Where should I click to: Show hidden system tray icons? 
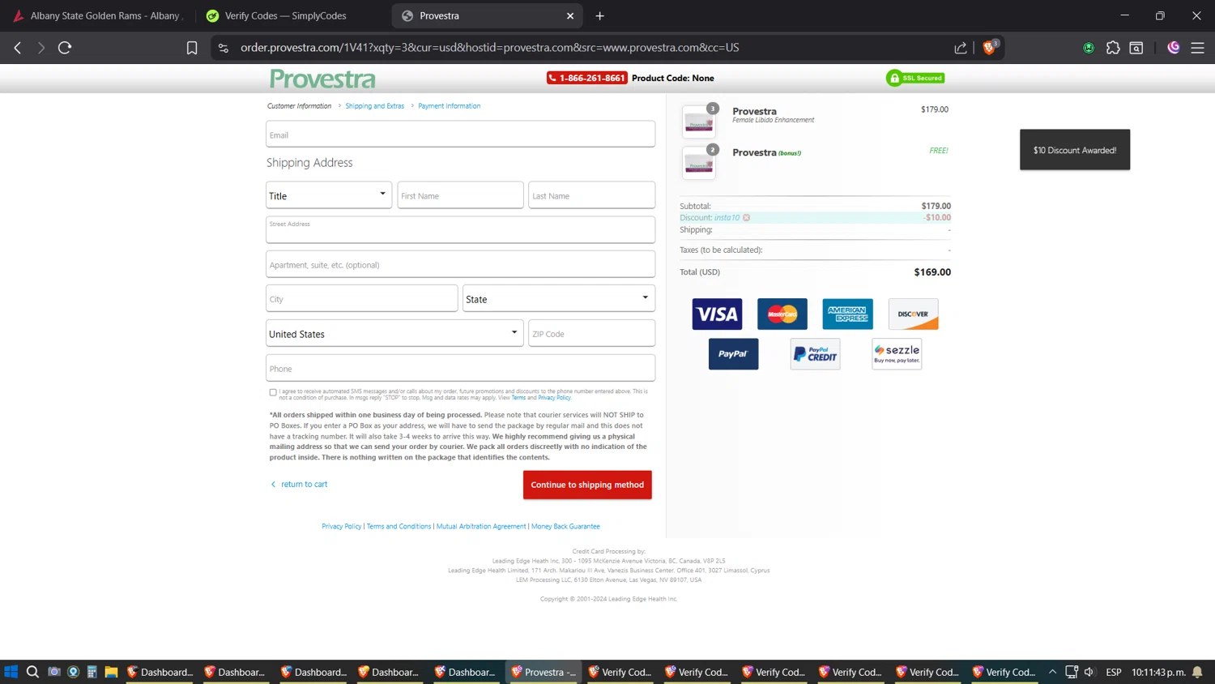coord(1052,672)
